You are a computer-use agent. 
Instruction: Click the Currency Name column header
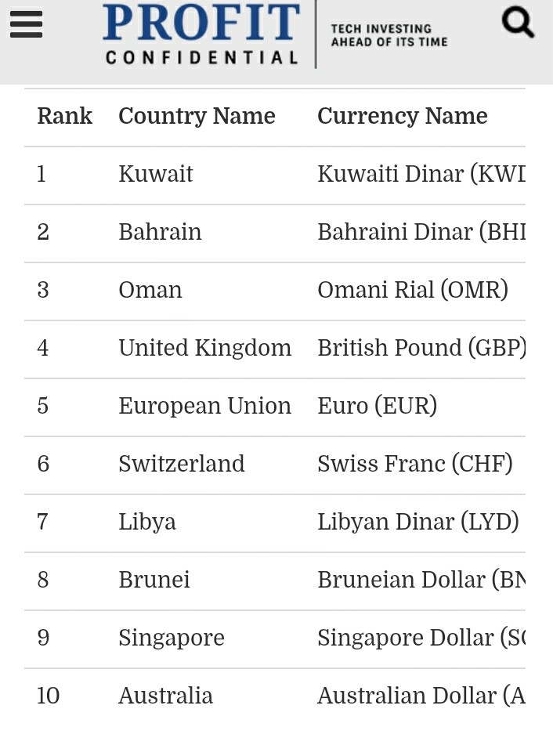click(403, 116)
